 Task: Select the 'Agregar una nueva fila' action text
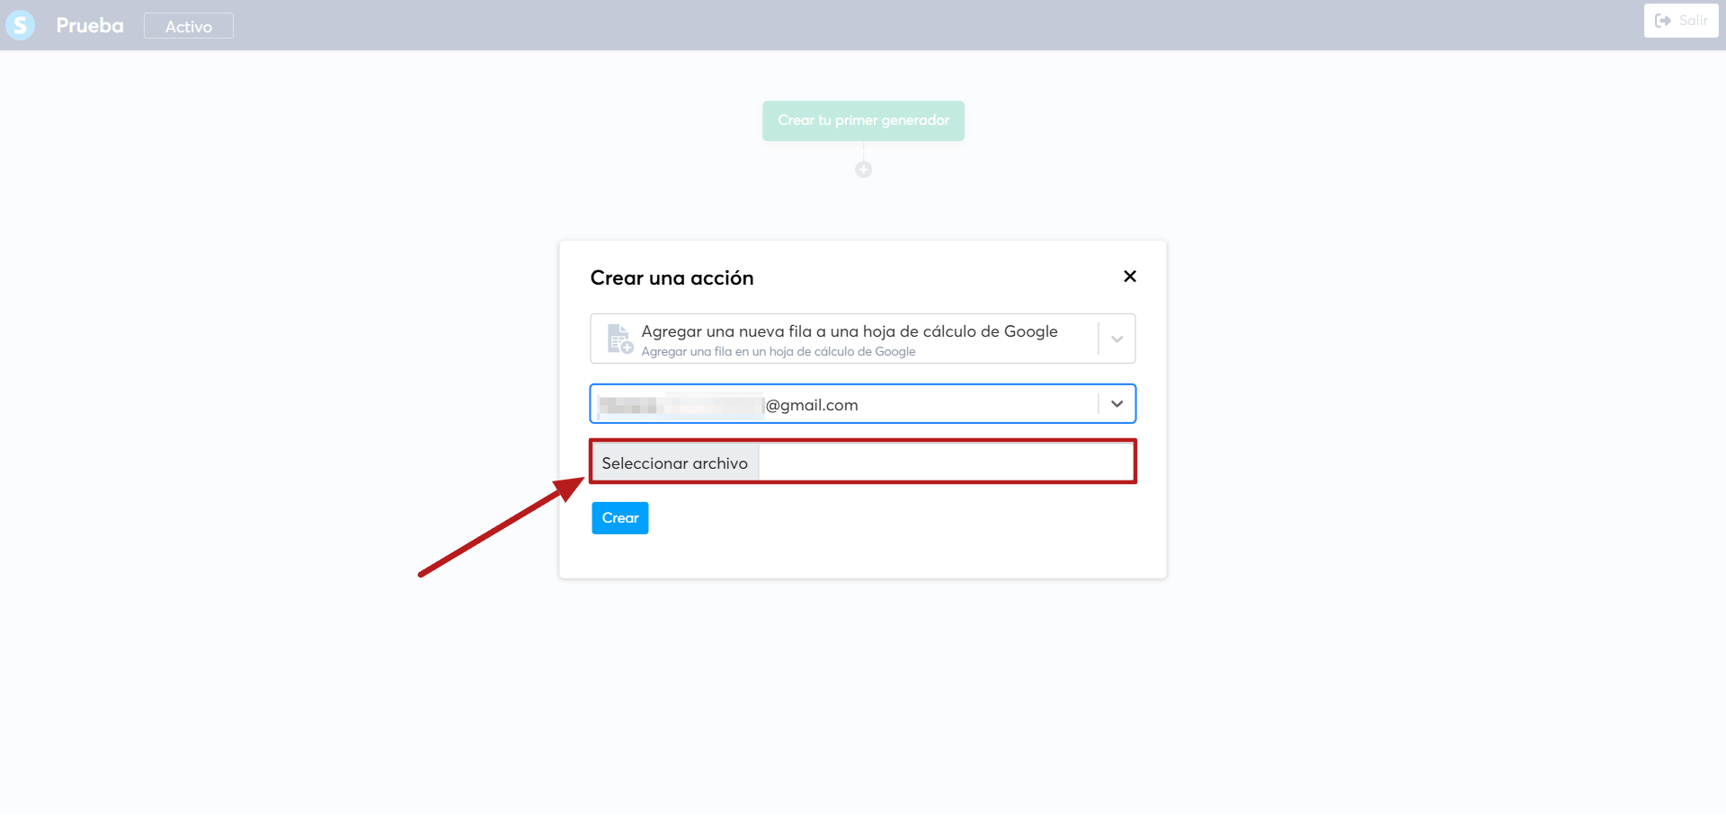point(850,331)
